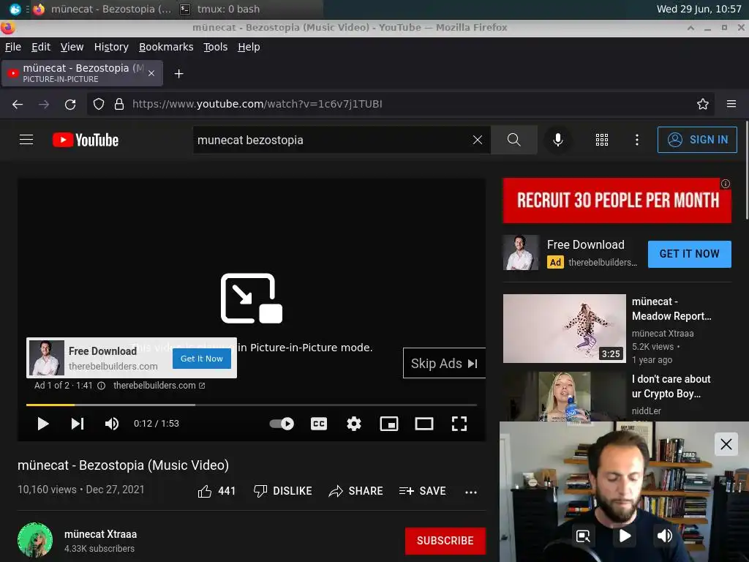Screen dimensions: 749x562
Task: Enable theater mode
Action: tap(424, 424)
